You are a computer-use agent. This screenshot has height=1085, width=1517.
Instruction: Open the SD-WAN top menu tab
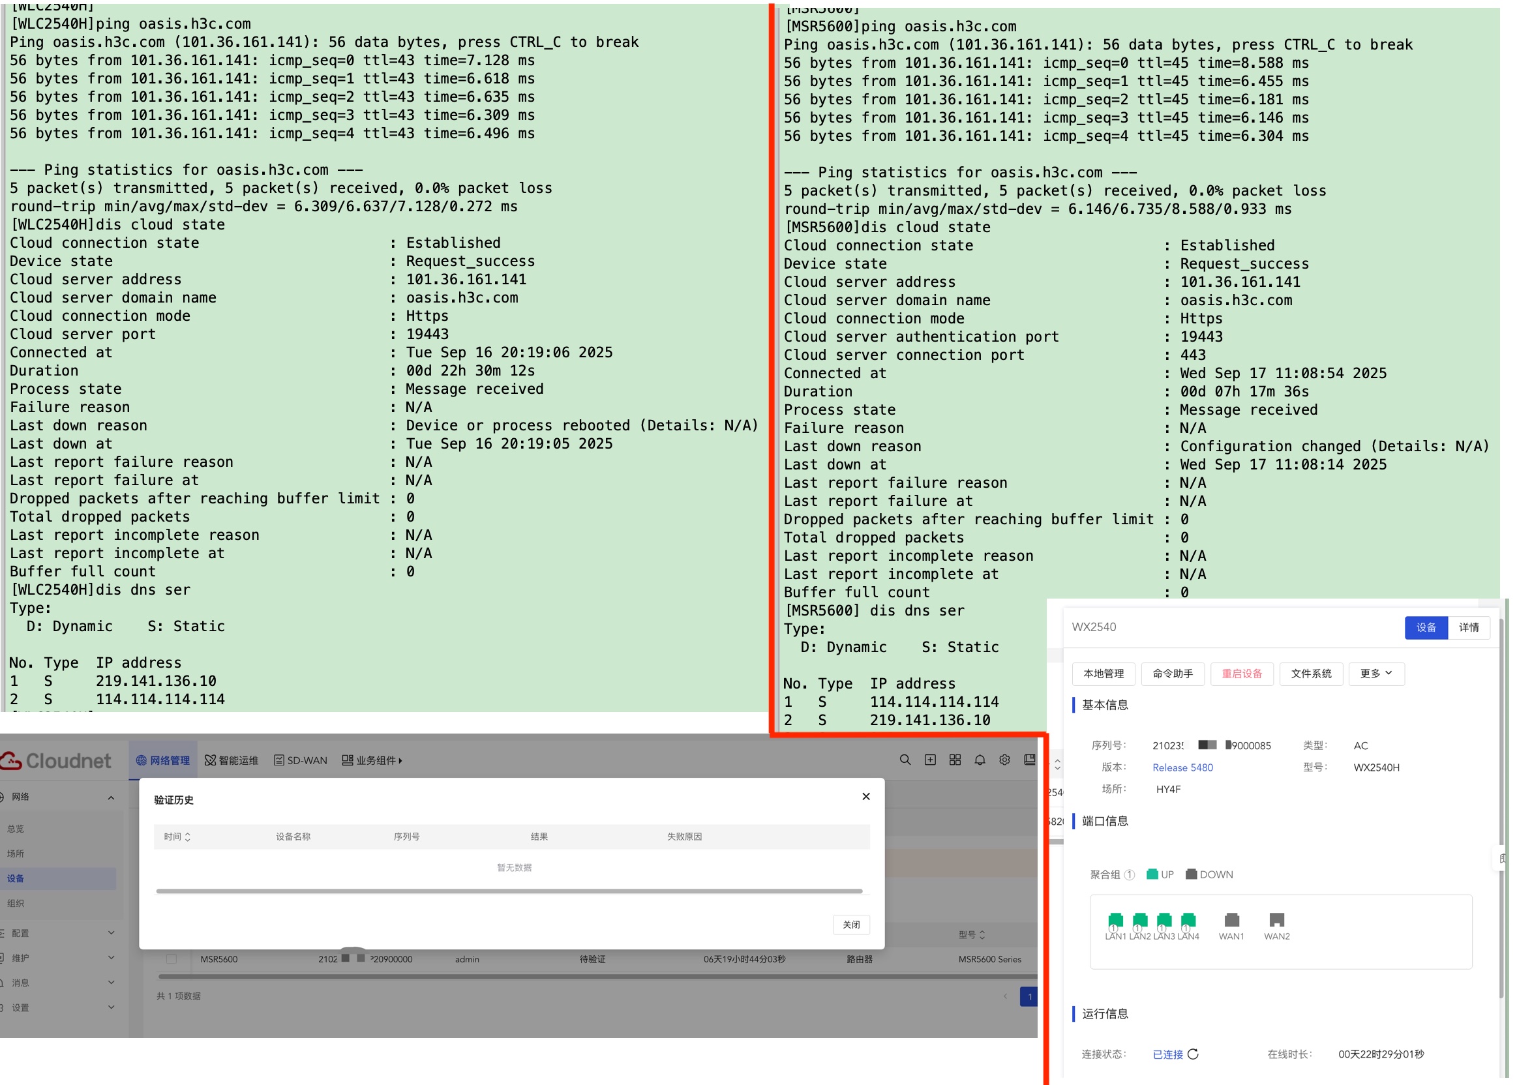[301, 760]
